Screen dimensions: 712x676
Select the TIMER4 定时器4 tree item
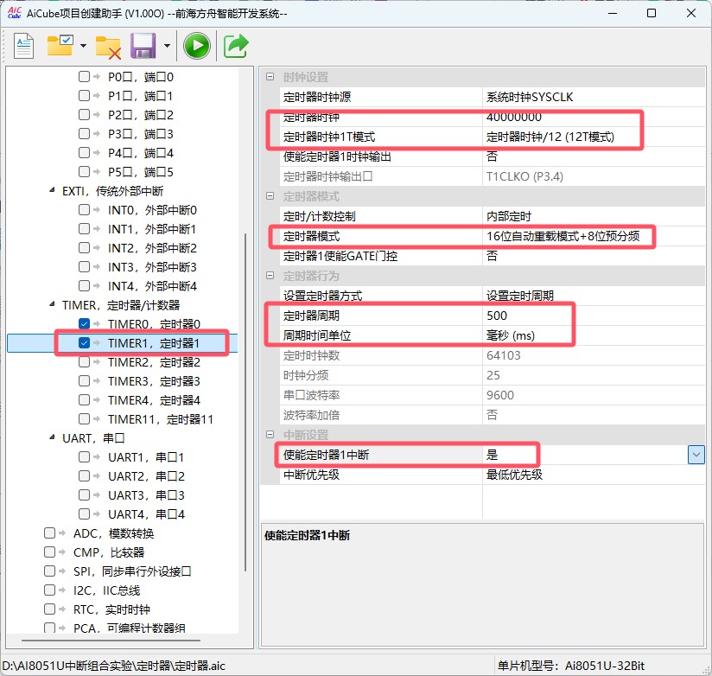154,400
